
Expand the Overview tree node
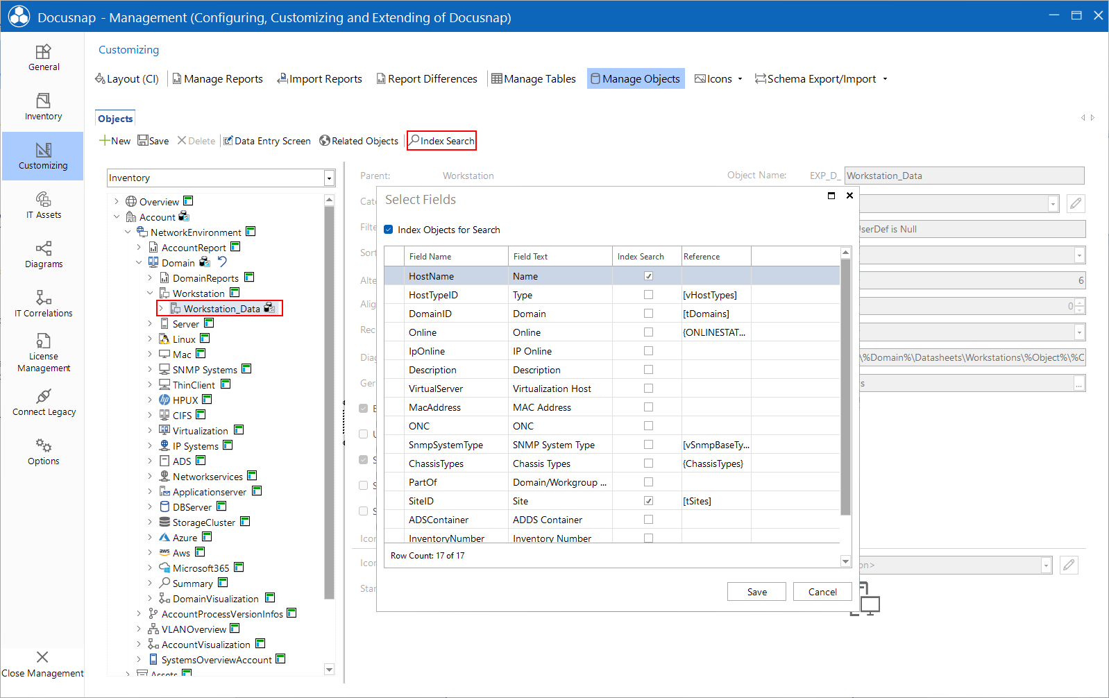[x=117, y=202]
